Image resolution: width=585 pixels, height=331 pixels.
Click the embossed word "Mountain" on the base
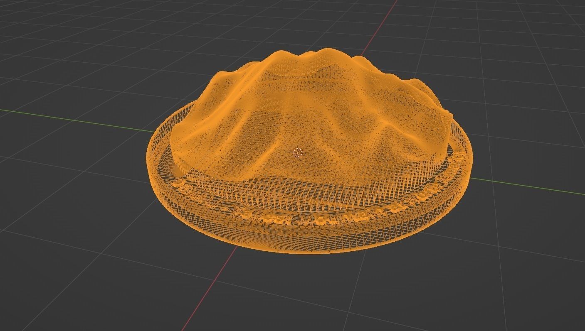343,217
